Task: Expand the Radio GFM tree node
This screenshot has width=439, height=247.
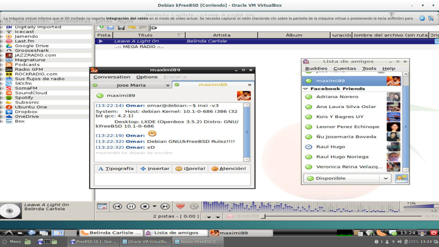Action: [1, 69]
